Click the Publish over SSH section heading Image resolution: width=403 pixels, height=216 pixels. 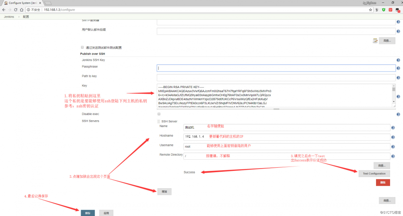[x=93, y=54]
